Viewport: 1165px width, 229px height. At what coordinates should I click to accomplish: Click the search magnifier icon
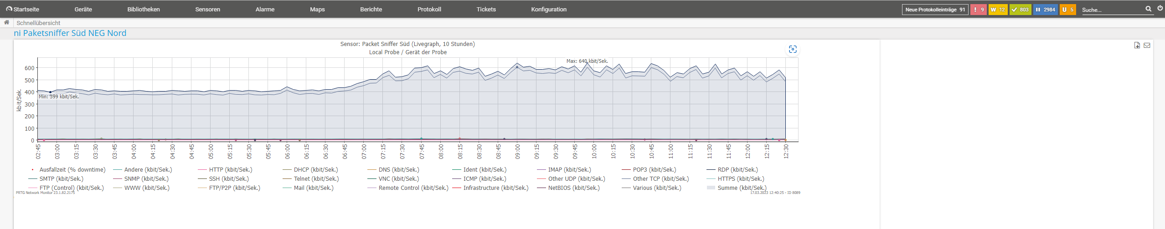(x=1148, y=9)
